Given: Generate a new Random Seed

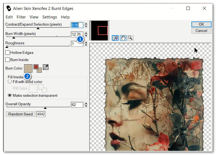Looking at the screenshot, I should point(20,114).
